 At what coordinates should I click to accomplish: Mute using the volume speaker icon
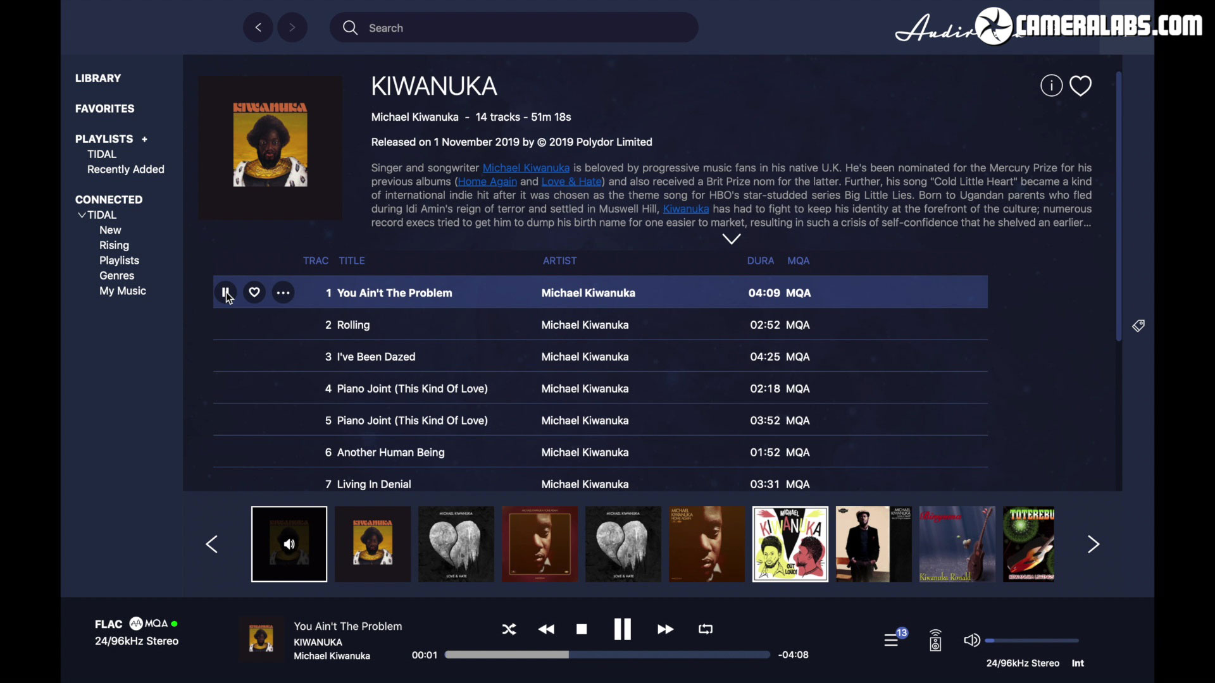coord(971,640)
